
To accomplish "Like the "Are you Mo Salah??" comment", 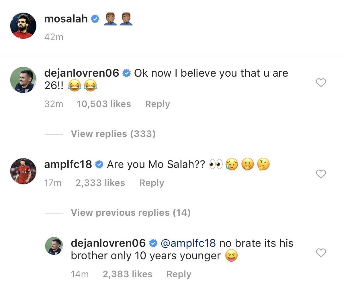I will coord(321,174).
